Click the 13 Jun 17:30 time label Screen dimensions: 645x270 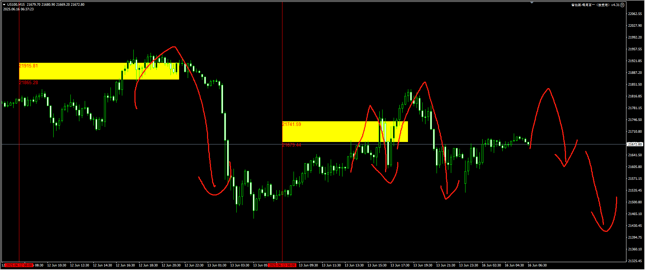[x=400, y=265]
